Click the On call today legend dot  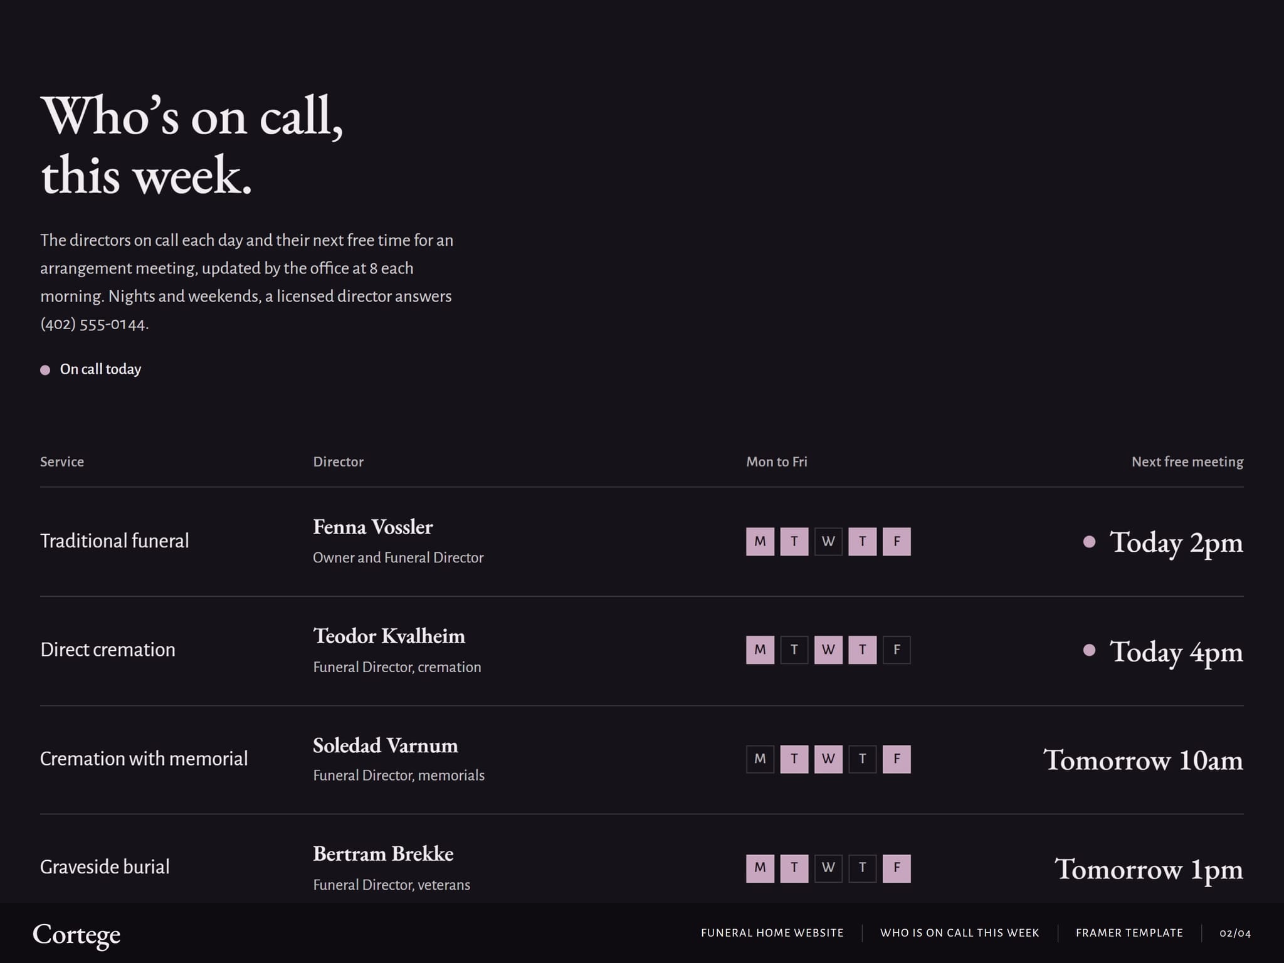click(x=45, y=370)
